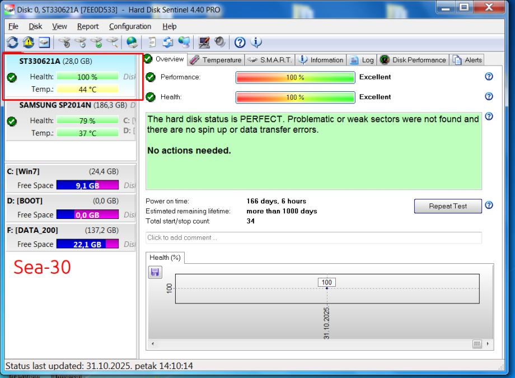Open the Disk menu
Screen dimensions: 515x378
pyautogui.click(x=35, y=26)
